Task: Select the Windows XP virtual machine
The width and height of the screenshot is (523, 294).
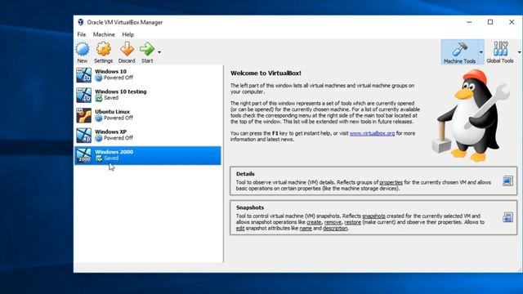Action: coord(147,135)
